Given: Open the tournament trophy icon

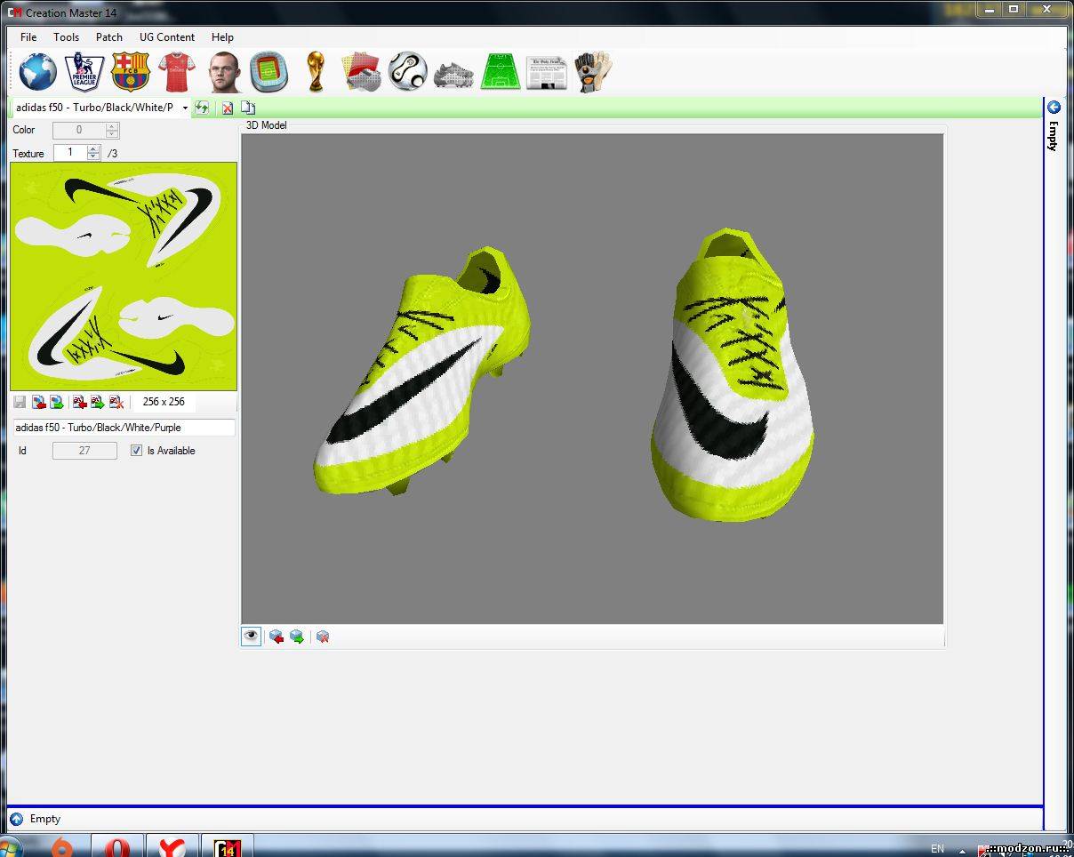Looking at the screenshot, I should [x=315, y=72].
